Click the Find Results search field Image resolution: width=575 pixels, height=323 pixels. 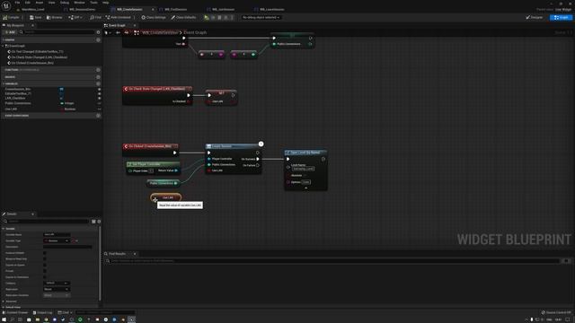click(332, 261)
